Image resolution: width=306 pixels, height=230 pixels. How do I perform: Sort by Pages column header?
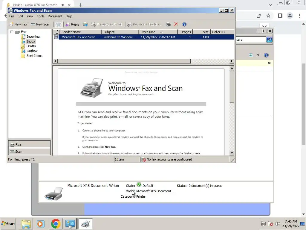point(185,32)
